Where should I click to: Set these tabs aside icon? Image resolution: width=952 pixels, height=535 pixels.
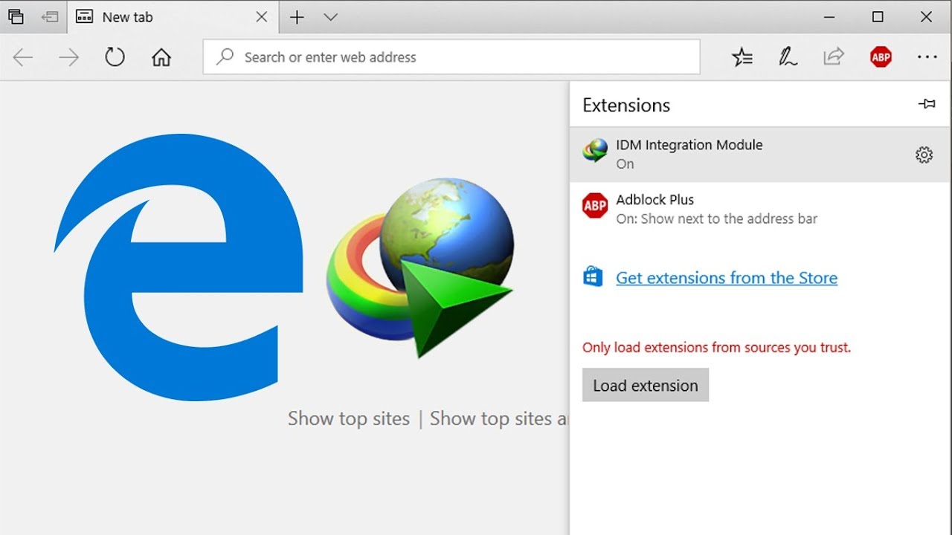50,16
